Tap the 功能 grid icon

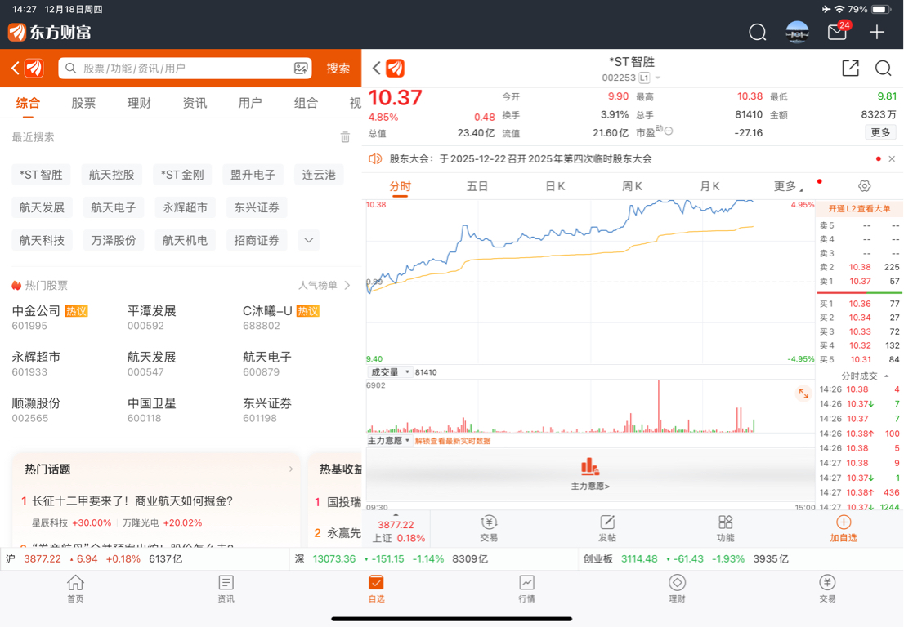[725, 522]
